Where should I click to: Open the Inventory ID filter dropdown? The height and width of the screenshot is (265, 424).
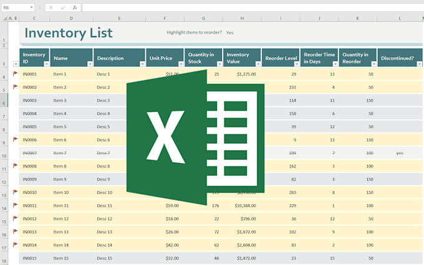click(x=46, y=64)
